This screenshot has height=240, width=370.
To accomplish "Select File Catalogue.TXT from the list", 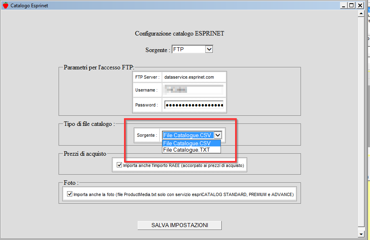I will (x=191, y=150).
